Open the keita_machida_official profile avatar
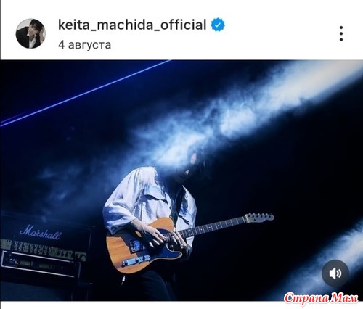Image resolution: width=363 pixels, height=309 pixels. pos(30,33)
